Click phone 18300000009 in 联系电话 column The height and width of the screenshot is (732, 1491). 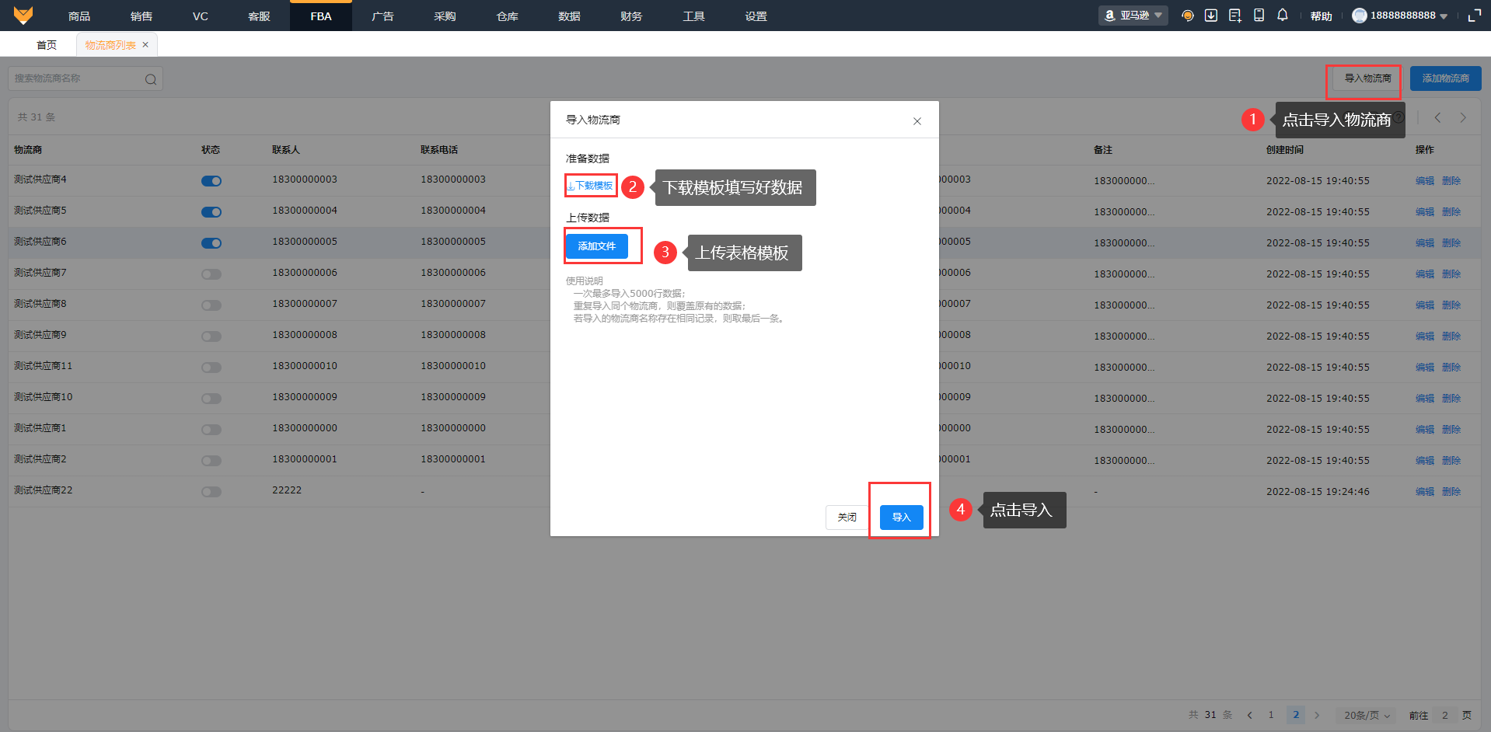(x=453, y=397)
